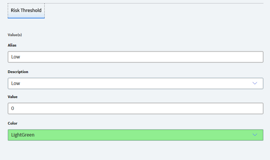The width and height of the screenshot is (270, 160).
Task: Click the blue underline of Risk Threshold tab
Action: tap(26, 18)
